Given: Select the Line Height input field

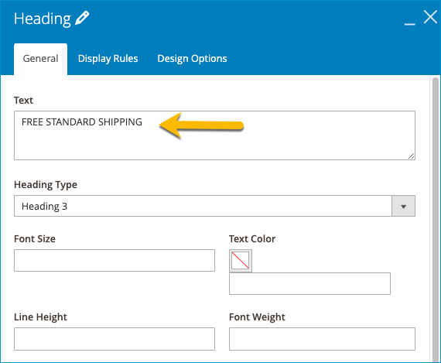Looking at the screenshot, I should [x=115, y=339].
